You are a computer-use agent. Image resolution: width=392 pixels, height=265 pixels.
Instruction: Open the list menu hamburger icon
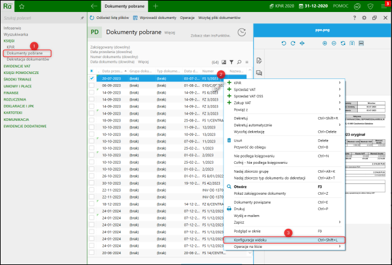247,62
